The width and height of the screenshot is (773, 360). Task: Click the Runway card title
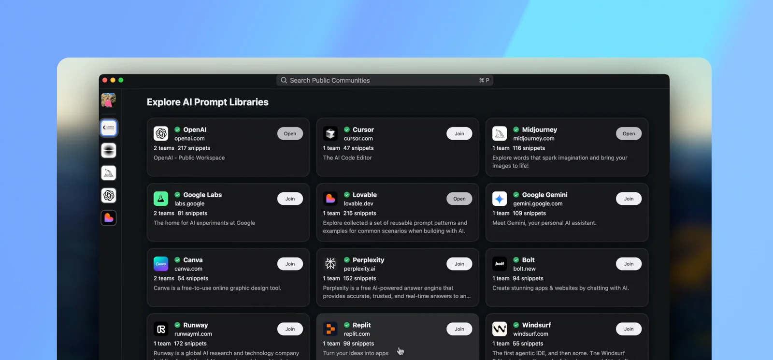click(x=195, y=325)
